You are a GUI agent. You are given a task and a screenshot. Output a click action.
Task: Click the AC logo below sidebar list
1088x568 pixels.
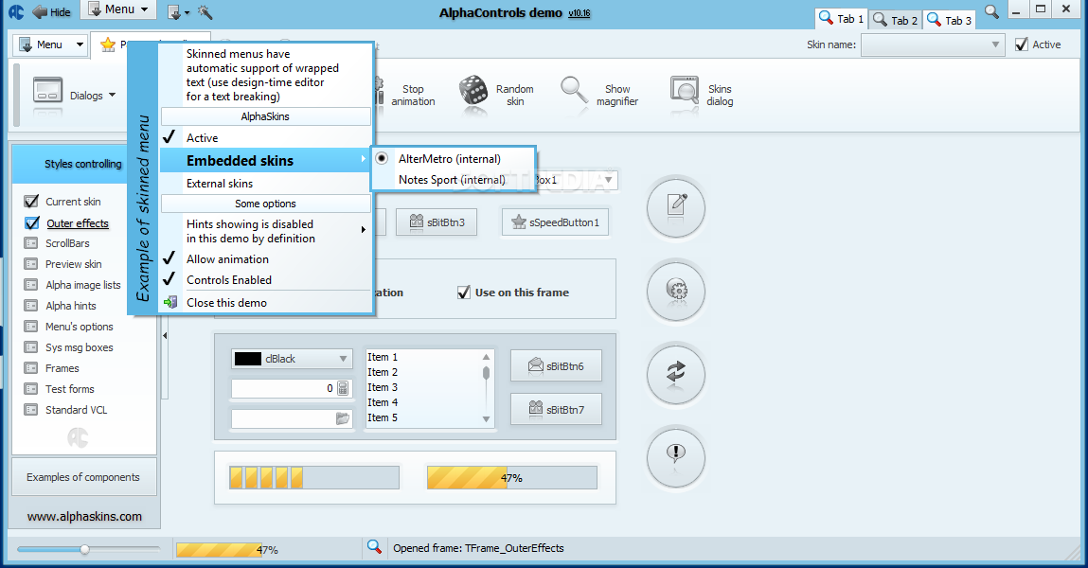click(x=78, y=437)
